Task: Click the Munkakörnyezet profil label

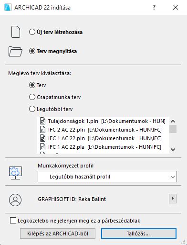Action: point(65,166)
